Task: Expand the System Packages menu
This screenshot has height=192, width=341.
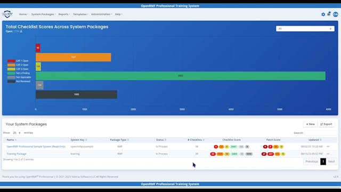Action: coord(44,14)
